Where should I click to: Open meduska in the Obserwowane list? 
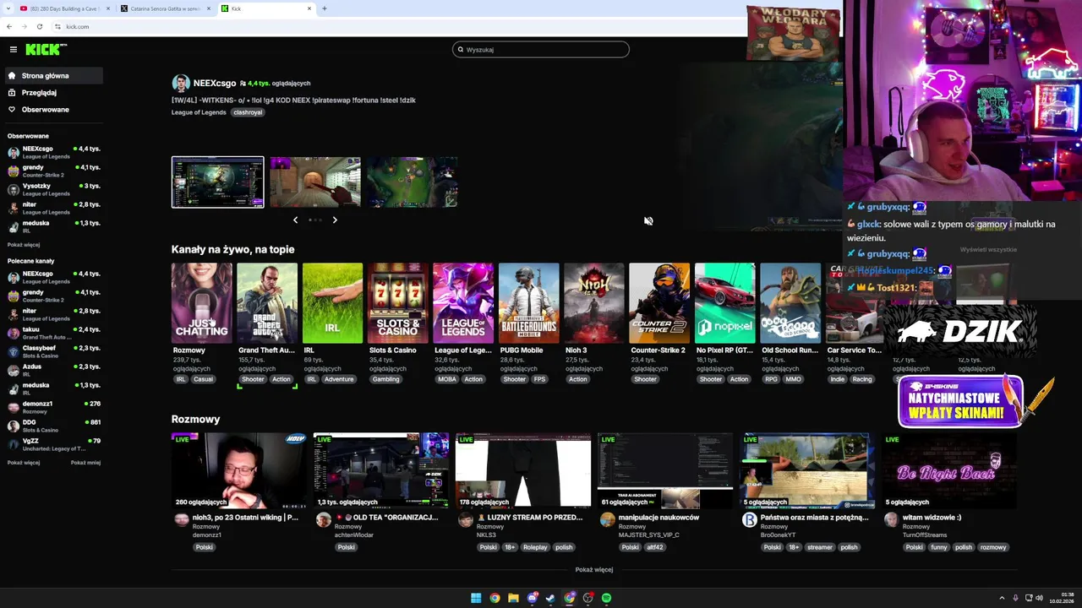pos(53,226)
